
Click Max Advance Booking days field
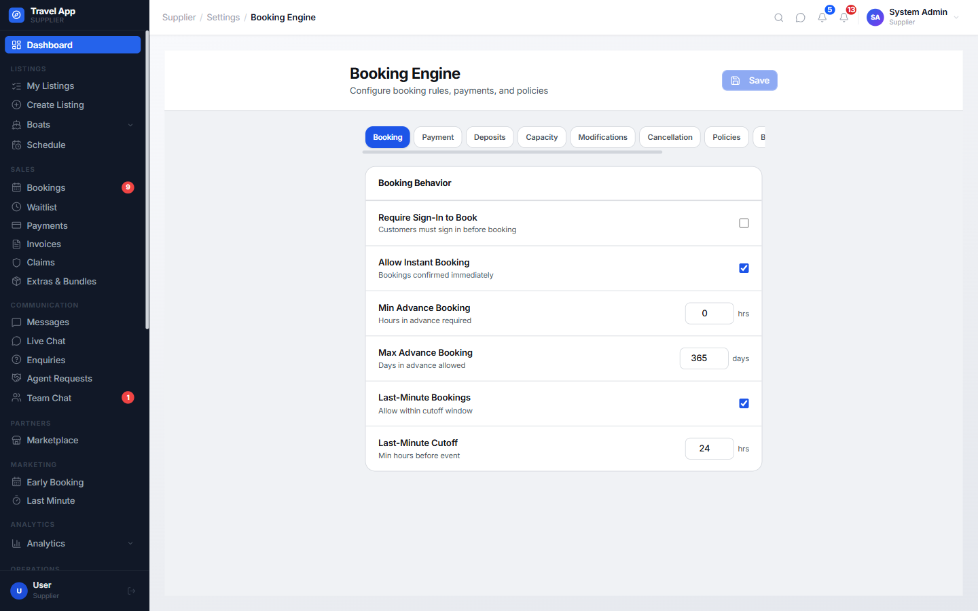pyautogui.click(x=704, y=358)
